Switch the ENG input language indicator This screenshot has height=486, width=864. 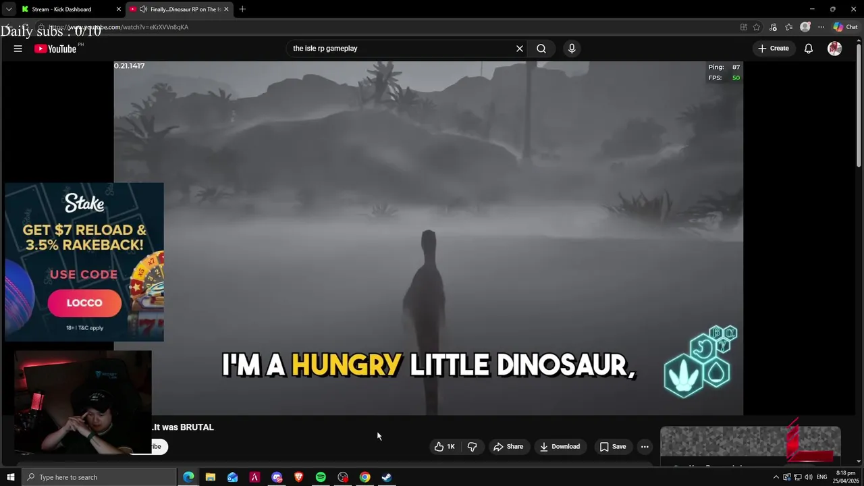pyautogui.click(x=821, y=477)
